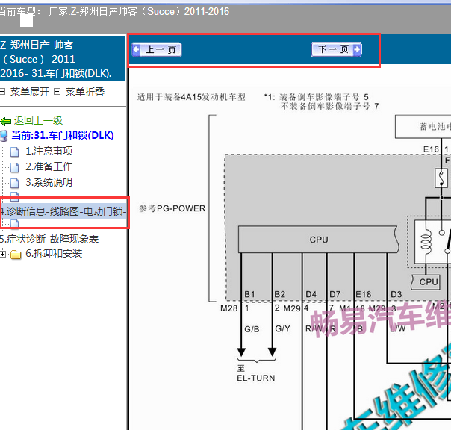Collapse all menus with 菜单折叠
The image size is (451, 430).
(85, 92)
